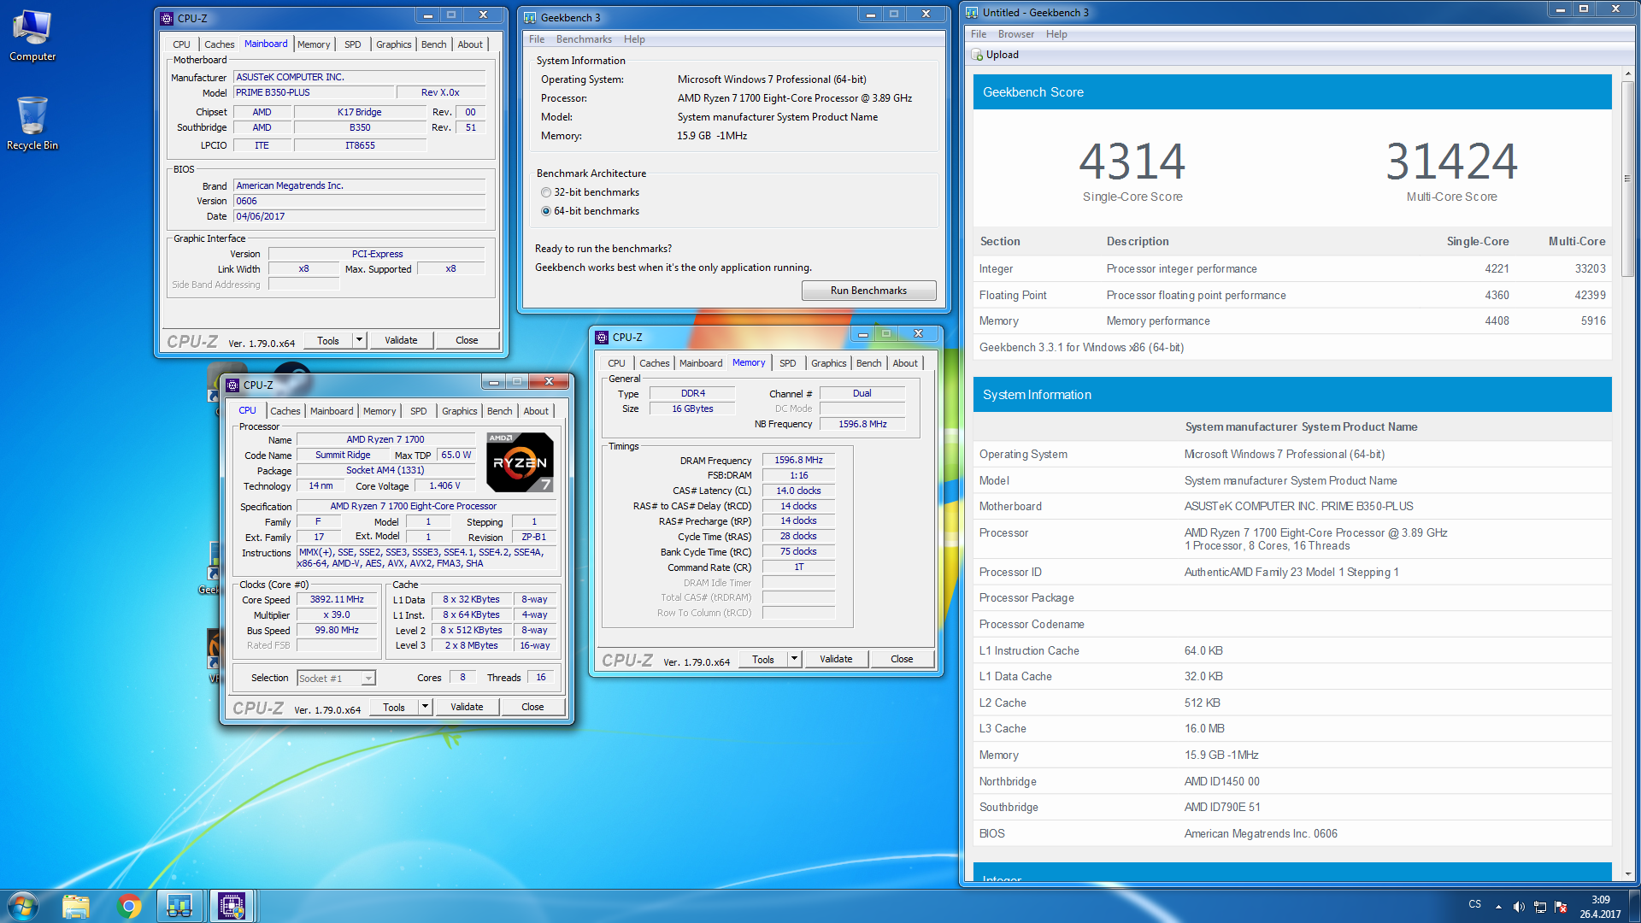Open Graphics tab in CPU tab window
The image size is (1641, 923).
point(459,411)
